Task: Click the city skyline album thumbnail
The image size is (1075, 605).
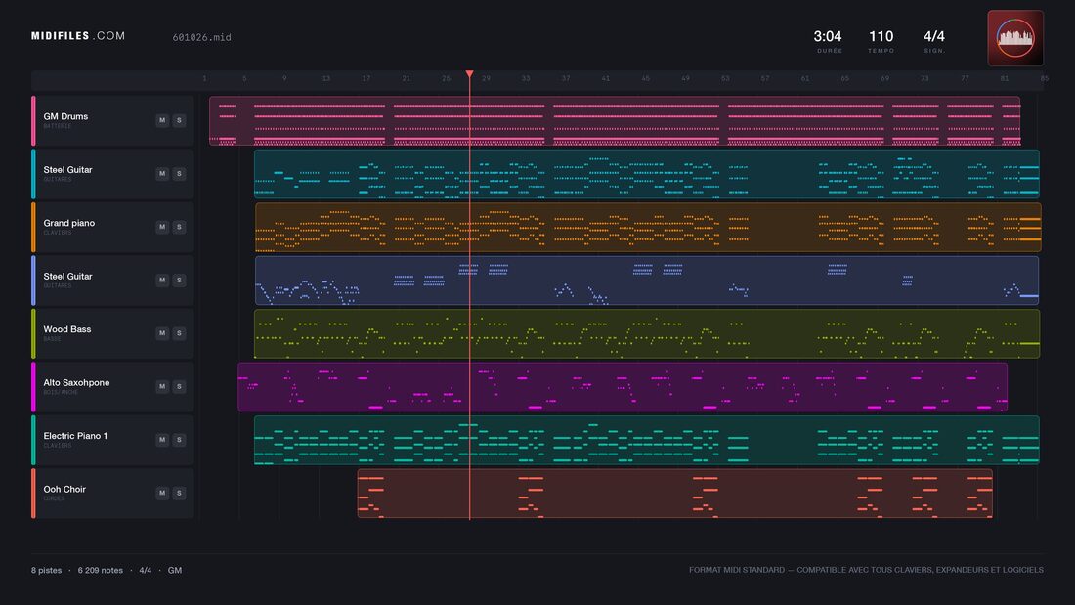Action: [x=1015, y=38]
